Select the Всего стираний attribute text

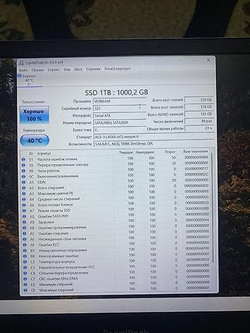(51, 188)
